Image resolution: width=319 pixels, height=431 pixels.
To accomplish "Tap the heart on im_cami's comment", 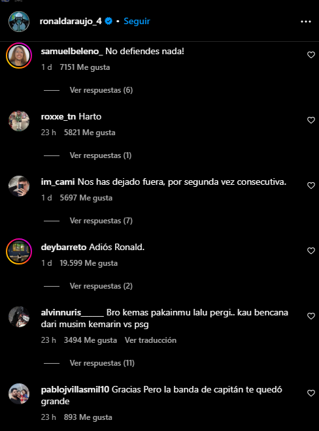I will [311, 185].
